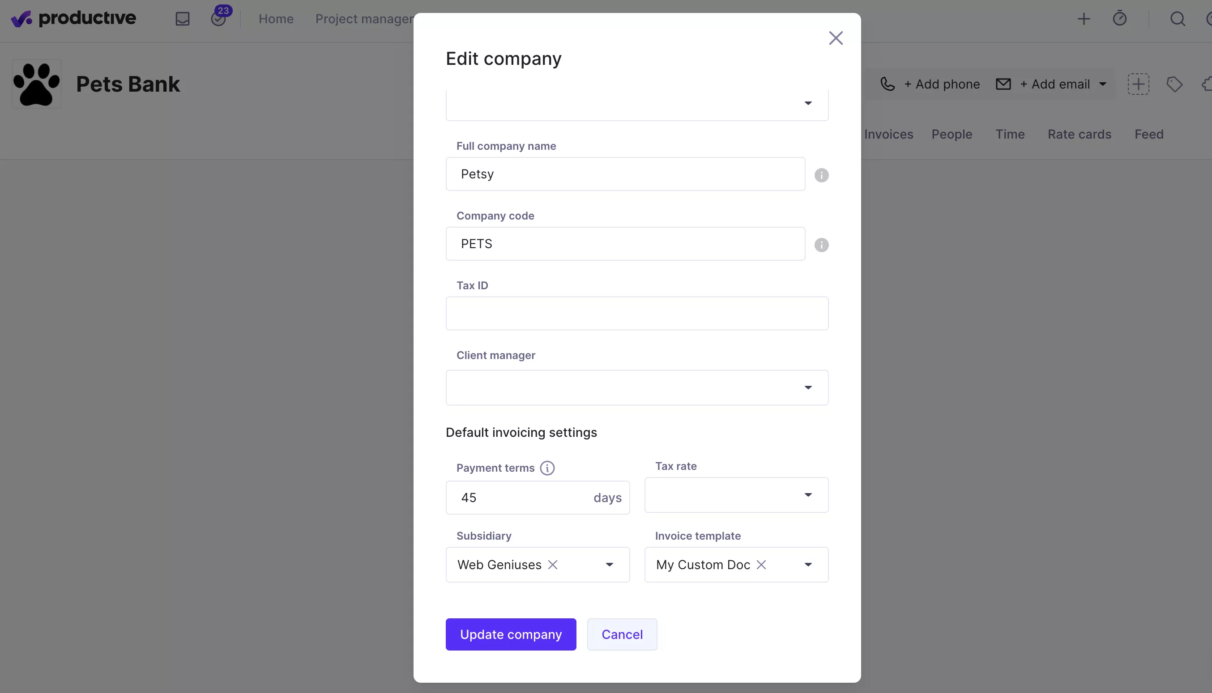
Task: Open search magnifier icon
Action: pyautogui.click(x=1178, y=19)
